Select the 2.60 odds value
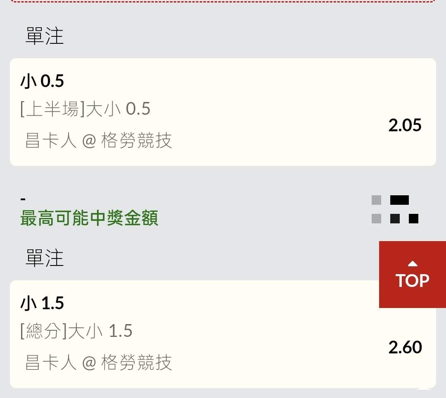The image size is (446, 398). (405, 347)
